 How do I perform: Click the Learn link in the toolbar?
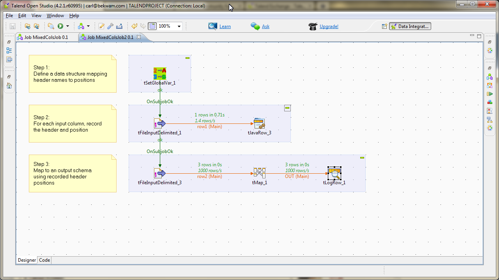(224, 26)
